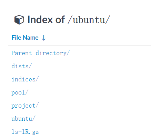
Task: Click the divider line under File Name header
Action: [x=79, y=46]
